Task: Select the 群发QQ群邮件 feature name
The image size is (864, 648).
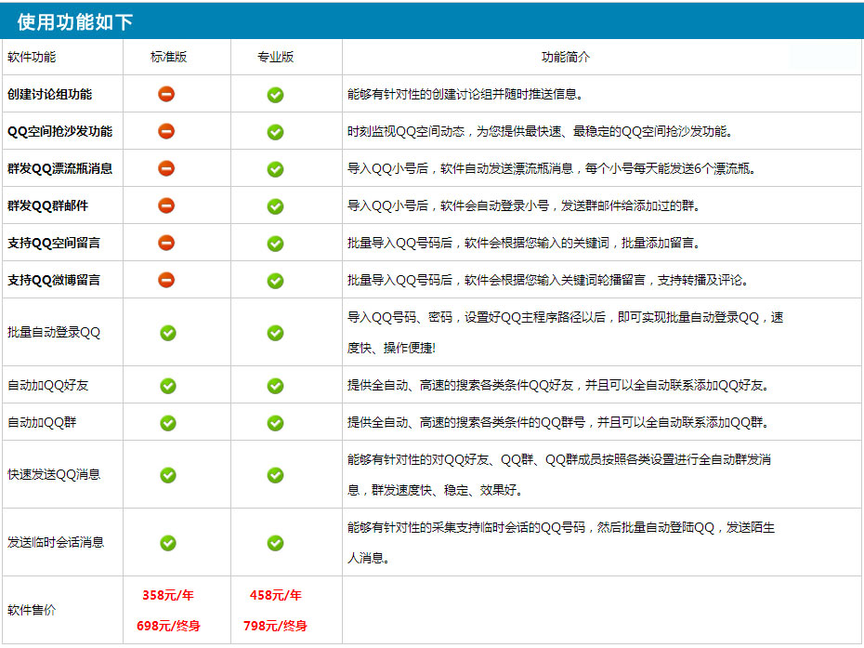Action: [47, 205]
